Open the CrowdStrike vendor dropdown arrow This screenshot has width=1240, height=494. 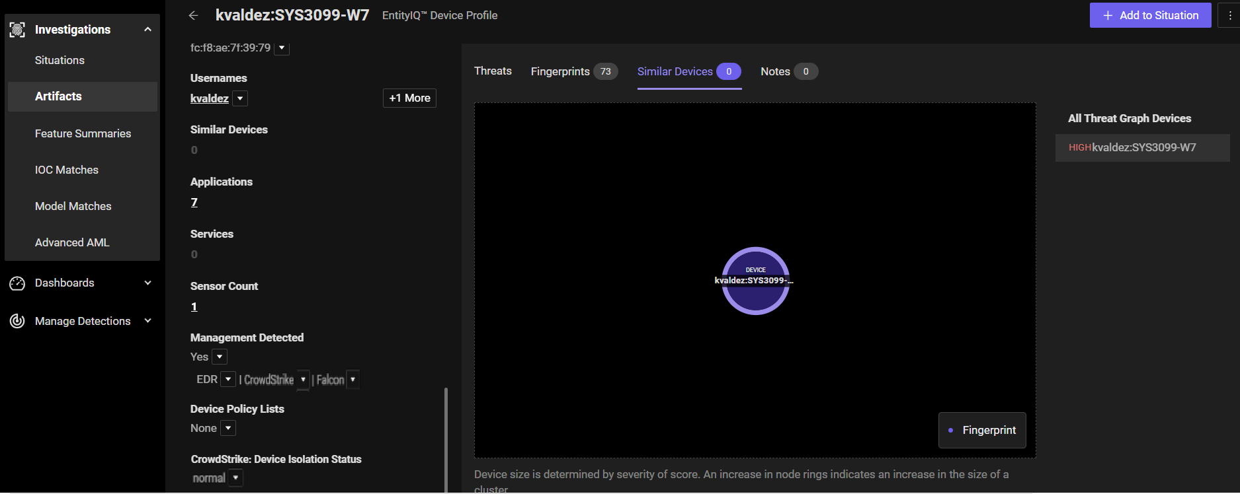coord(303,379)
